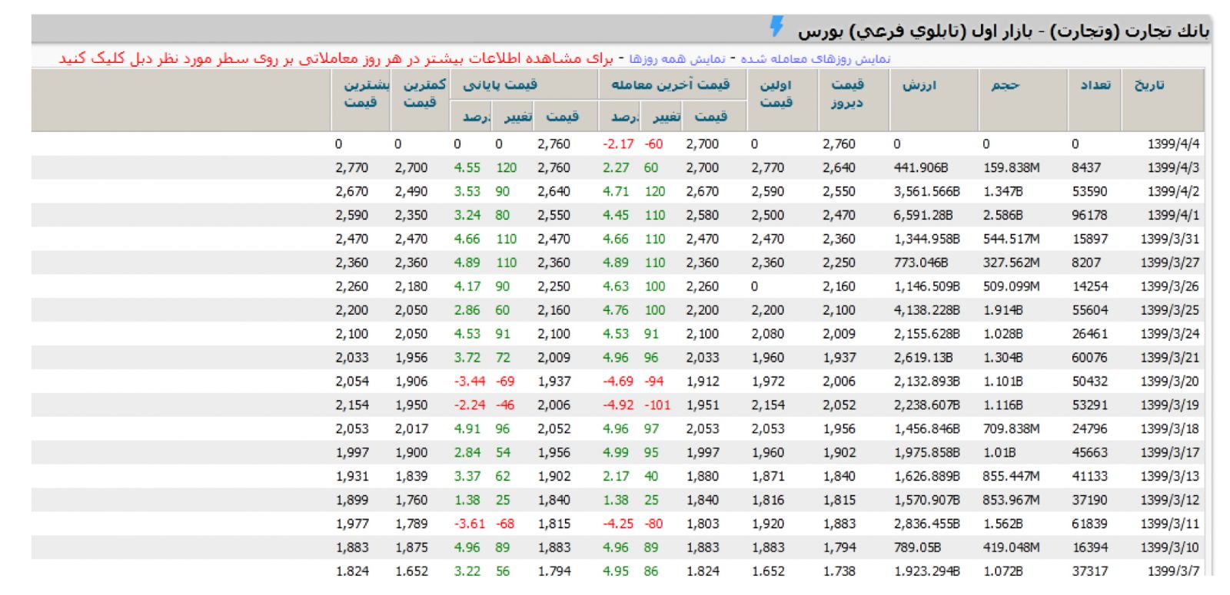Select the row dated 1399/3/25

tap(617, 310)
